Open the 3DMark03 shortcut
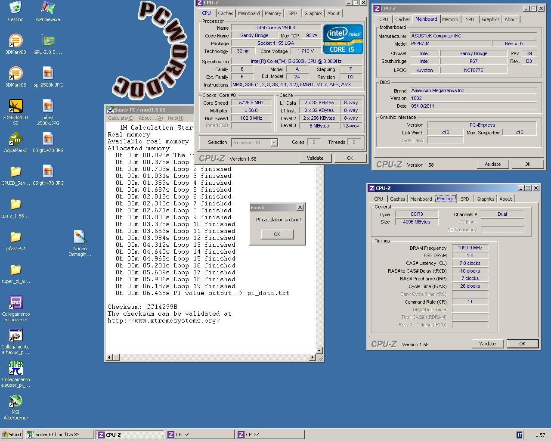The width and height of the screenshot is (551, 441). (x=15, y=44)
